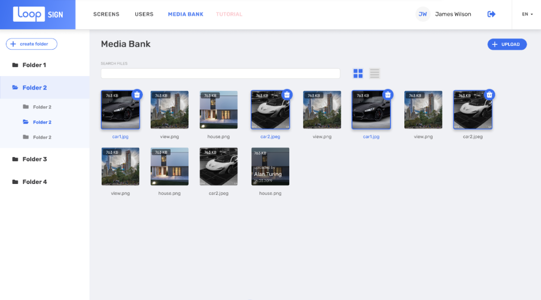Viewport: 541px width, 300px height.
Task: Click the JW user avatar
Action: 423,14
